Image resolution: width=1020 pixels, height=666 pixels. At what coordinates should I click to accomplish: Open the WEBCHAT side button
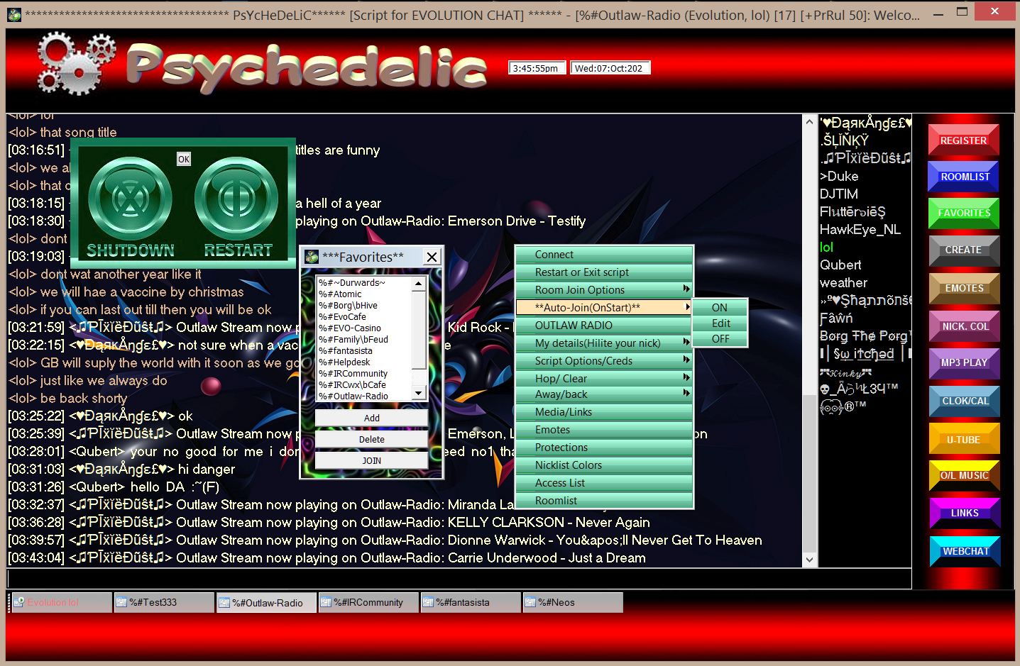pos(965,551)
